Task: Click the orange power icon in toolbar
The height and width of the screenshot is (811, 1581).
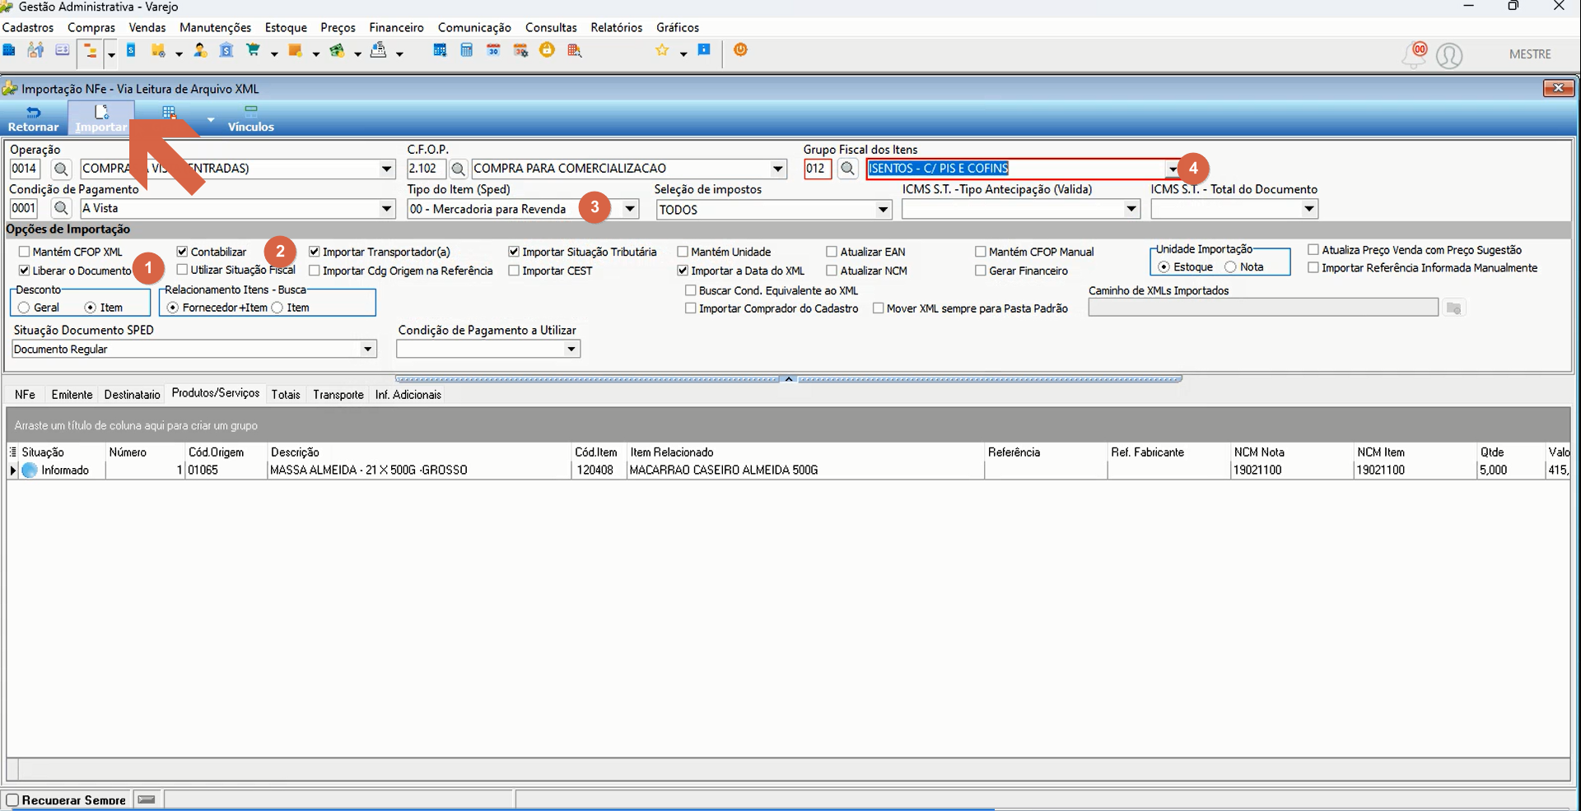Action: [x=740, y=49]
